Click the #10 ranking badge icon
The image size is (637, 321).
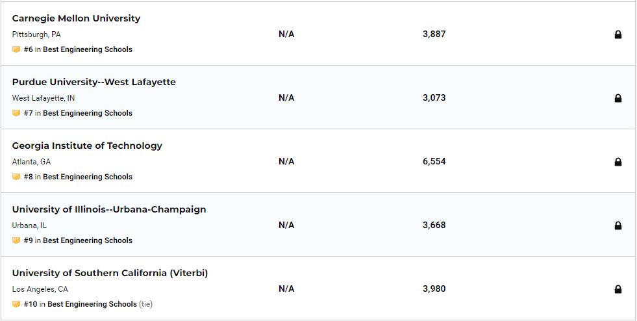pos(16,304)
